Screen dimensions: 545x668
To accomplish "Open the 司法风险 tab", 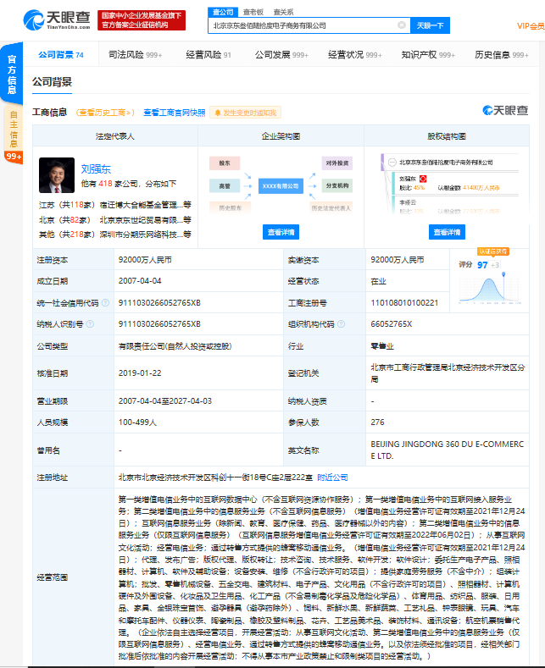I will (135, 54).
